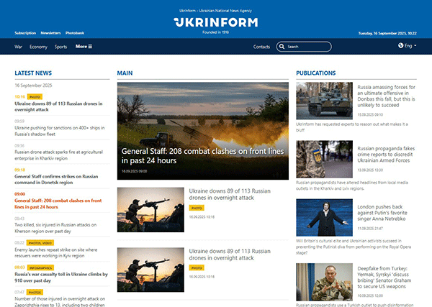Click second machine gunner thumbnail in Main

[x=150, y=270]
